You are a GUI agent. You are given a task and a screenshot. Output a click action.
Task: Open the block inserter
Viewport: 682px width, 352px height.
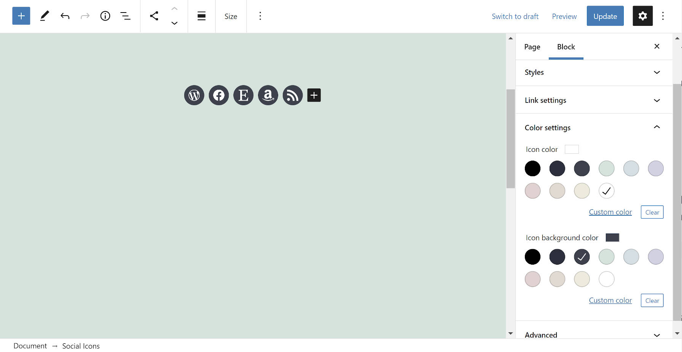[21, 16]
